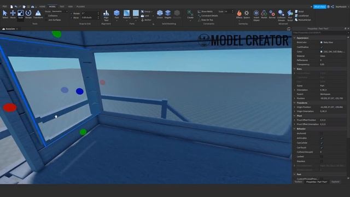350x197 pixels.
Task: Click the Anchor button
Action: [146, 20]
